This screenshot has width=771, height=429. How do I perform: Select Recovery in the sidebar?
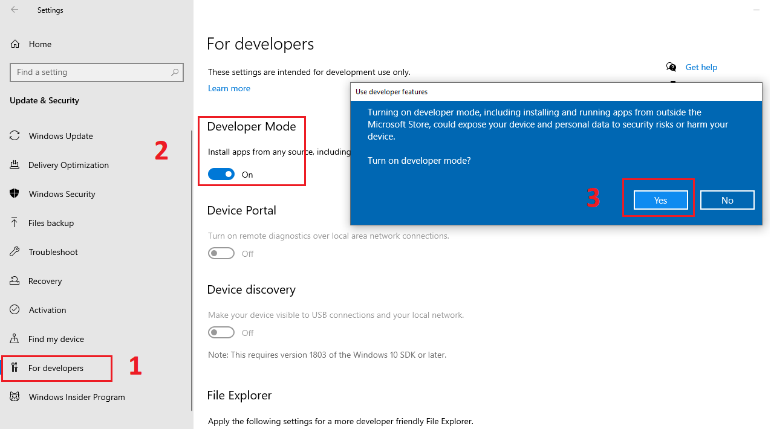45,281
